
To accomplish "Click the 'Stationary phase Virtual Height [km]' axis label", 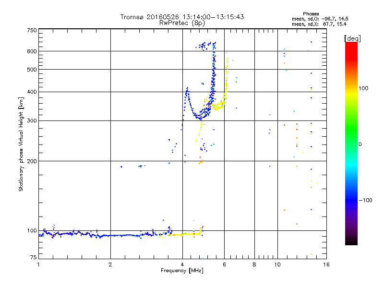I will (x=21, y=144).
